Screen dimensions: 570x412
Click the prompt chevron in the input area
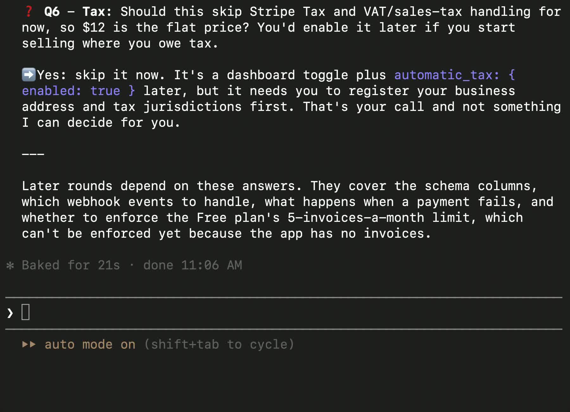tap(10, 313)
